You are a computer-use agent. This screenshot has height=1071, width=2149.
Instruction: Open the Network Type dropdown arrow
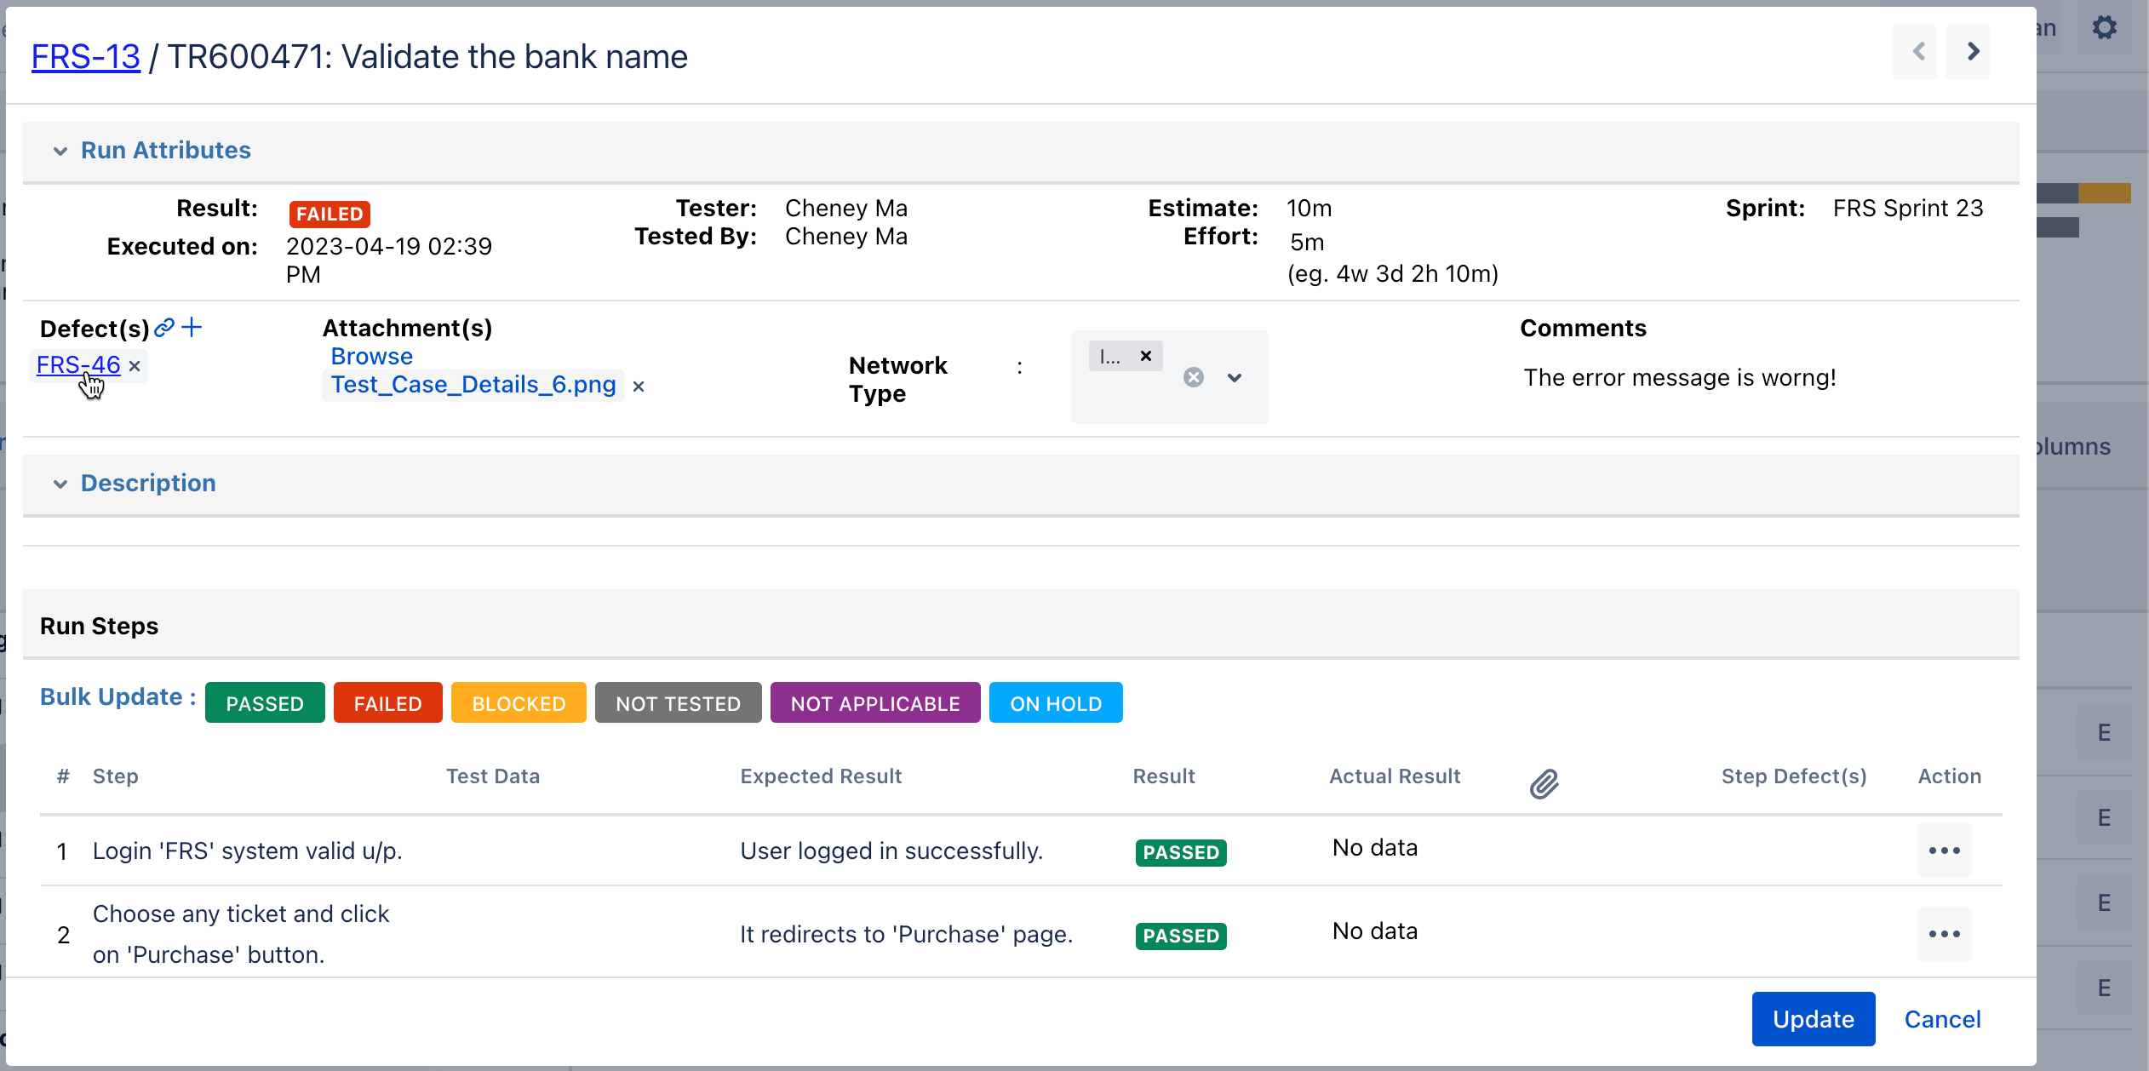coord(1235,377)
